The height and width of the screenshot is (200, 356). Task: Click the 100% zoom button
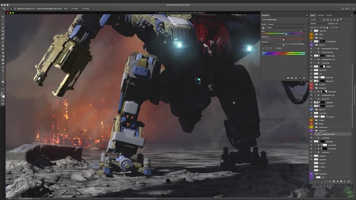click(x=66, y=9)
